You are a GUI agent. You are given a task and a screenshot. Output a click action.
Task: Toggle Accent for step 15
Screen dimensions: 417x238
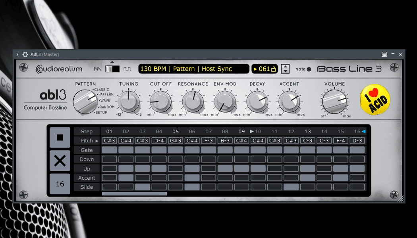341,178
